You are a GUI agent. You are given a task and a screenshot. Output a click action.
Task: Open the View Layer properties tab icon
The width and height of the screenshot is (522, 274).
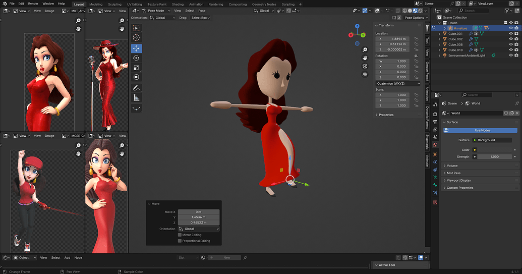[435, 130]
